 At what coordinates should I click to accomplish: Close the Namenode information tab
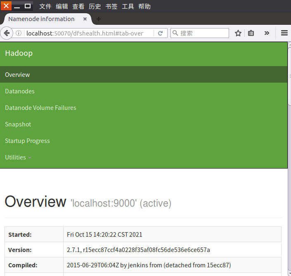coord(85,19)
